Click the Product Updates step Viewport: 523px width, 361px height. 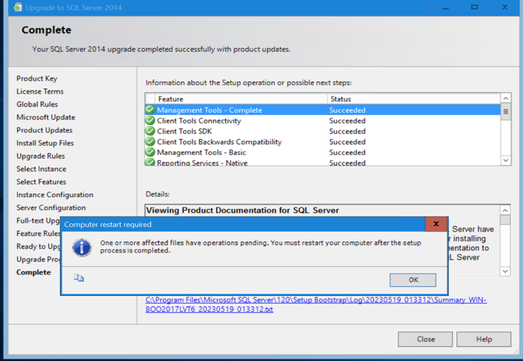pos(44,130)
